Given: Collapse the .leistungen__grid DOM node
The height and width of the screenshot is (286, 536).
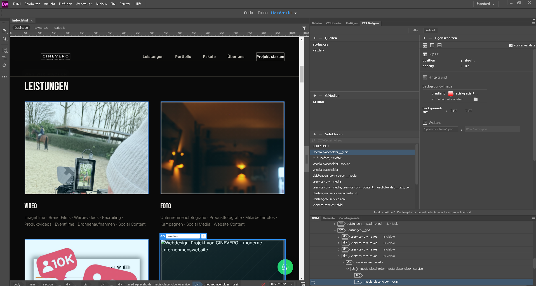Looking at the screenshot, I should 335,230.
